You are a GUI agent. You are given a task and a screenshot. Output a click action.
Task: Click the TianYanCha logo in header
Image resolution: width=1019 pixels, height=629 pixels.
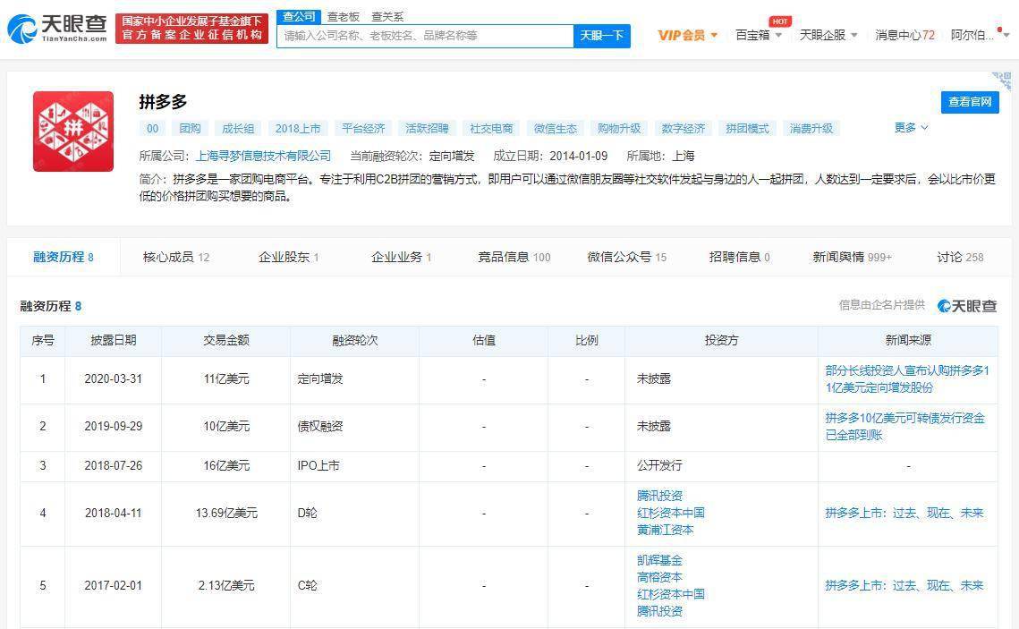pos(57,29)
